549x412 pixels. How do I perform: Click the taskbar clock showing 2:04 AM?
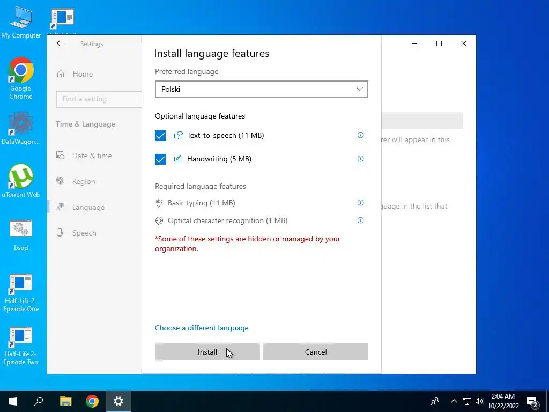tap(503, 401)
